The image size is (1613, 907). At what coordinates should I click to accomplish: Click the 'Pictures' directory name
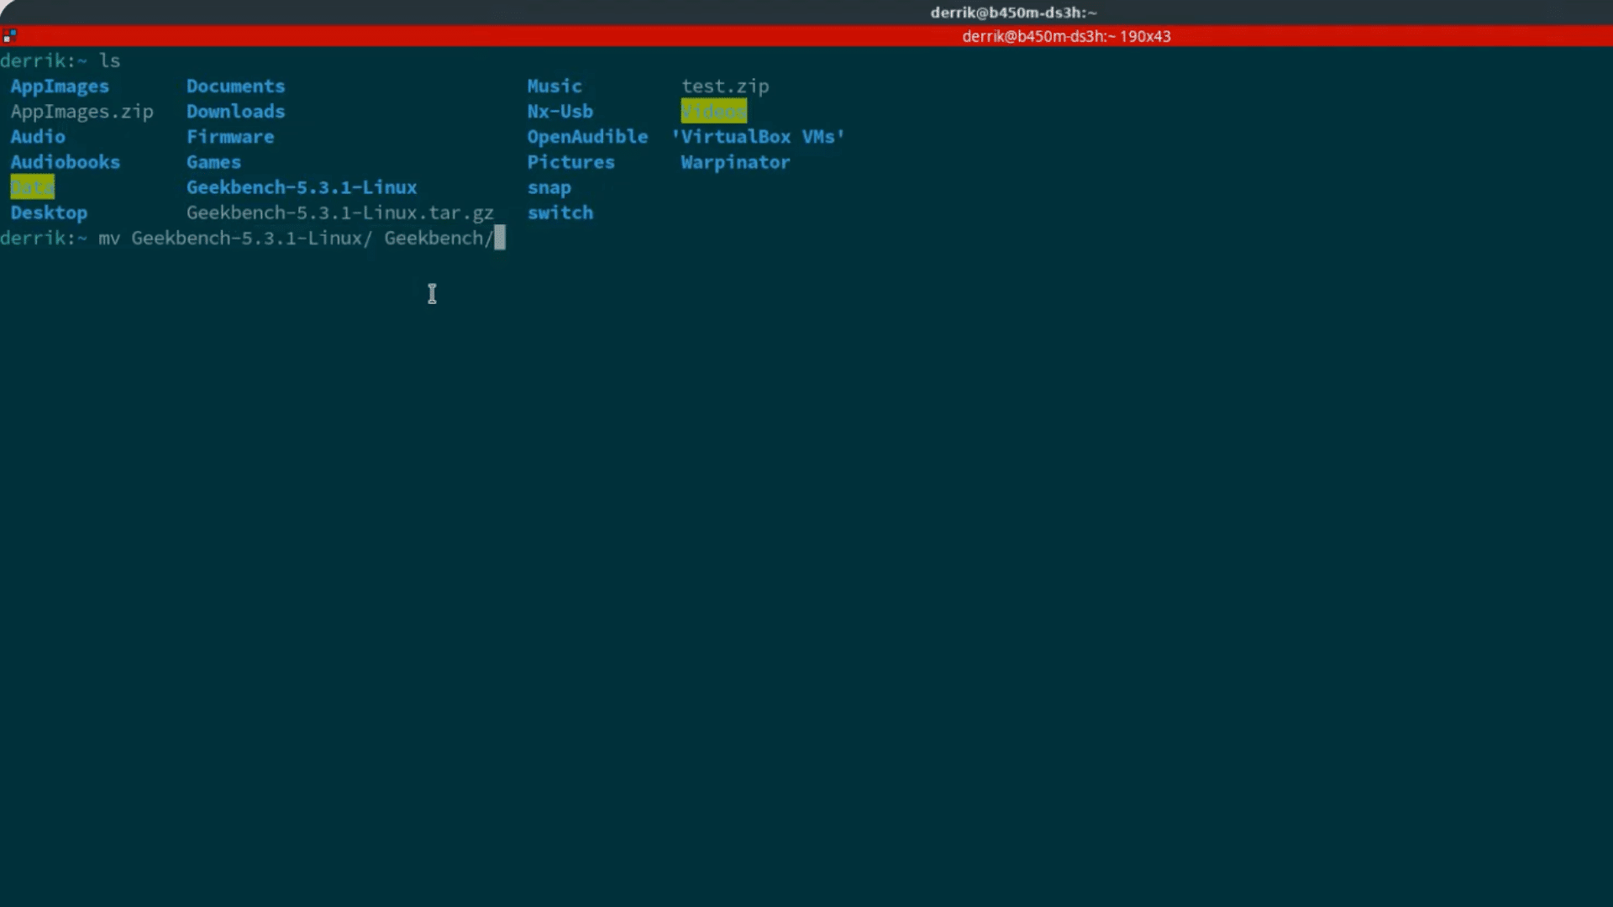tap(571, 162)
